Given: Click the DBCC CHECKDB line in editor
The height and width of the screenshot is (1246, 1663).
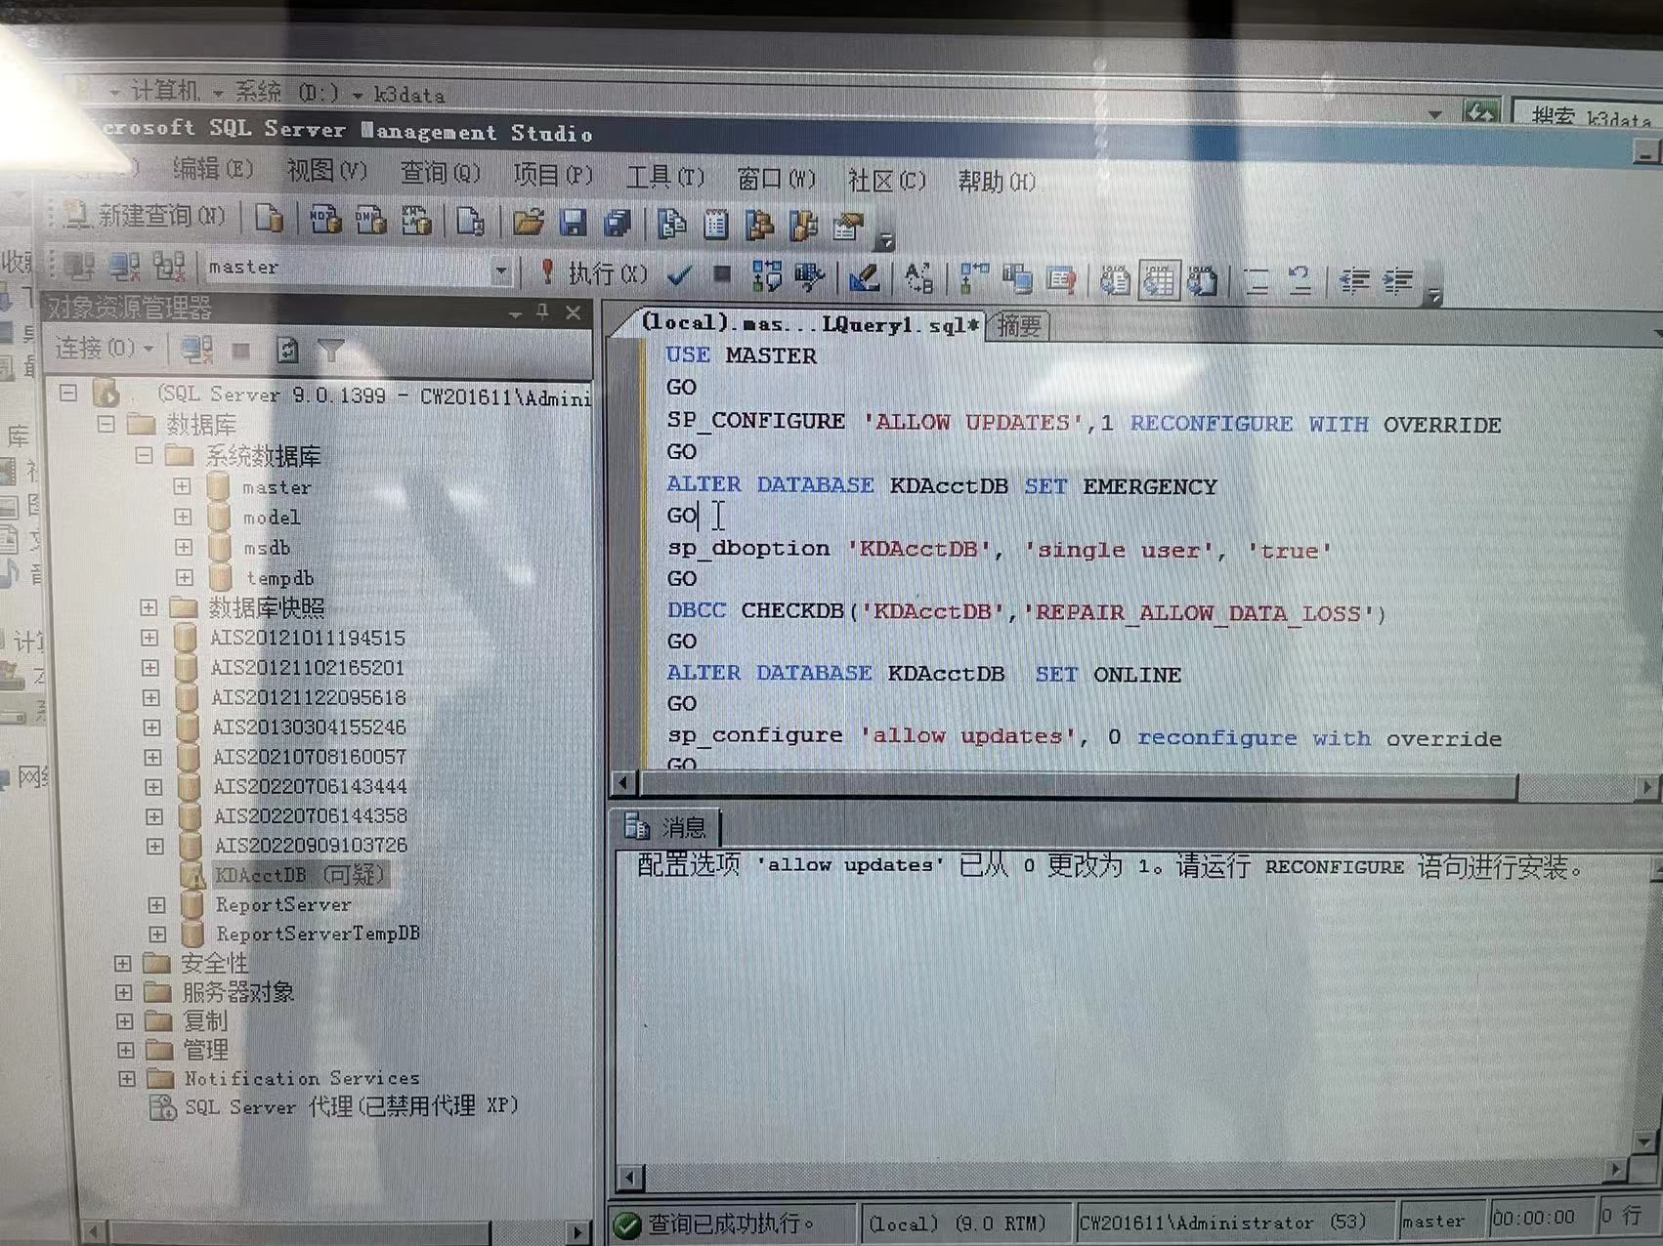Looking at the screenshot, I should (1026, 612).
